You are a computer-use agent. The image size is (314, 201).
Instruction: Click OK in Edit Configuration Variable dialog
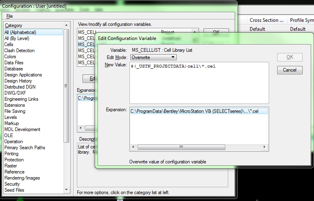click(x=290, y=57)
